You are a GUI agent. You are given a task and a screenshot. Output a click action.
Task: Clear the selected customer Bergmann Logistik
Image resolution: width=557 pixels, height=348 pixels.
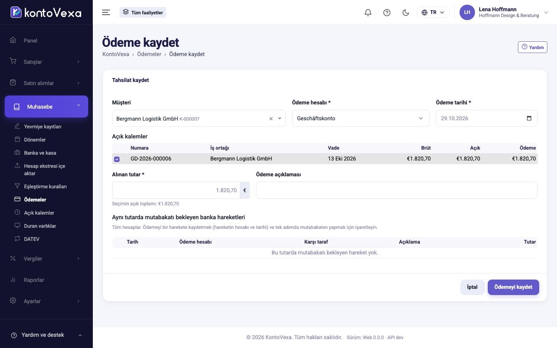pos(271,119)
